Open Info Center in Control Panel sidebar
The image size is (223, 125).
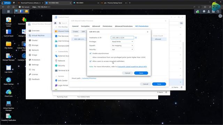(61, 81)
